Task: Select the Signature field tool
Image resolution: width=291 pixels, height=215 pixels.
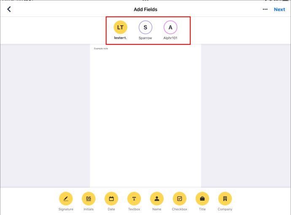Action: click(x=66, y=199)
